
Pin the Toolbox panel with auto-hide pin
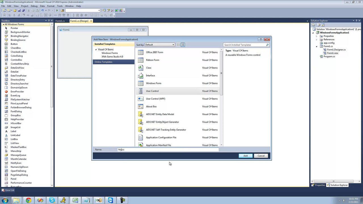point(49,21)
